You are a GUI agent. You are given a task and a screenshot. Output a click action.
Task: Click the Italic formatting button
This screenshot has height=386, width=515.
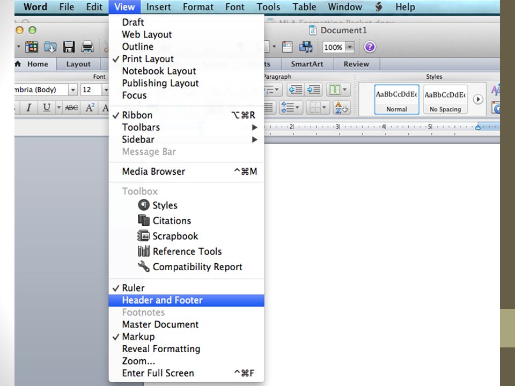28,107
